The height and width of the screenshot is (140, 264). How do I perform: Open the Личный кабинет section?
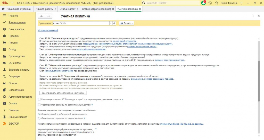tap(18, 117)
